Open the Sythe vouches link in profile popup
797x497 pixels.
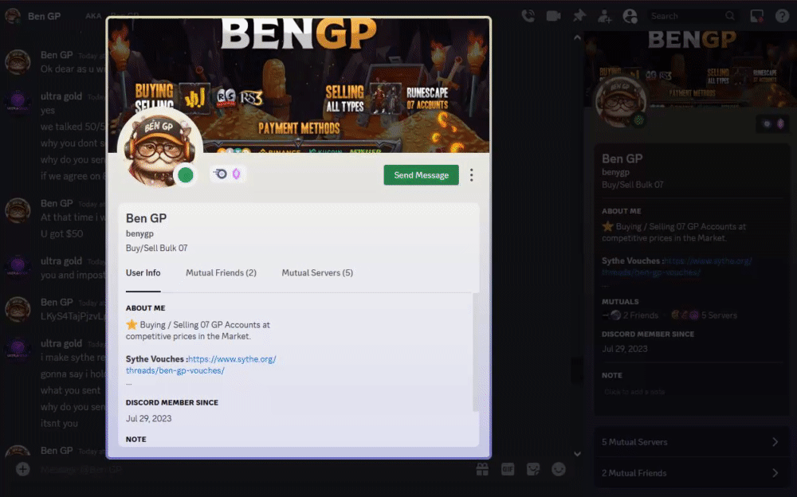click(x=202, y=365)
